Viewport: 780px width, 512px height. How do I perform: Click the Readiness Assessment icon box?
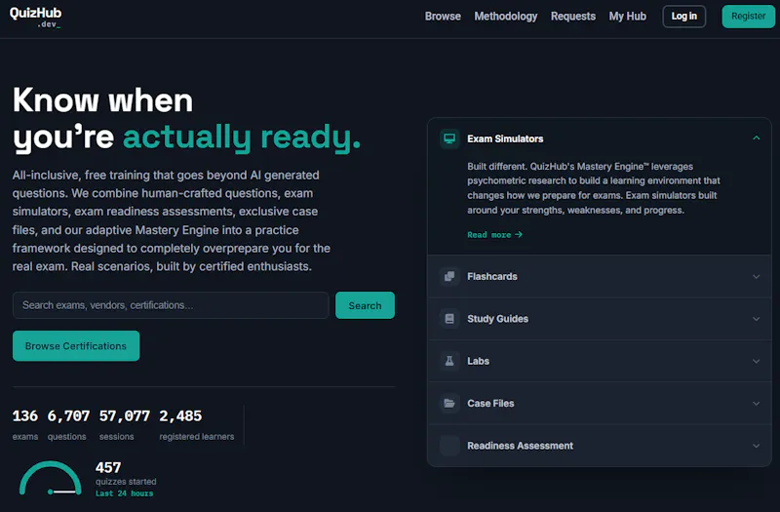pos(449,446)
